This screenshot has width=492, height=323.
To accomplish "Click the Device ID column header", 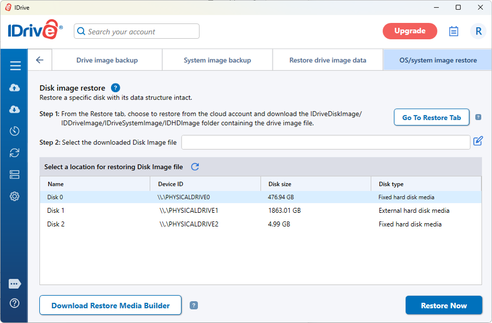I will coord(206,184).
